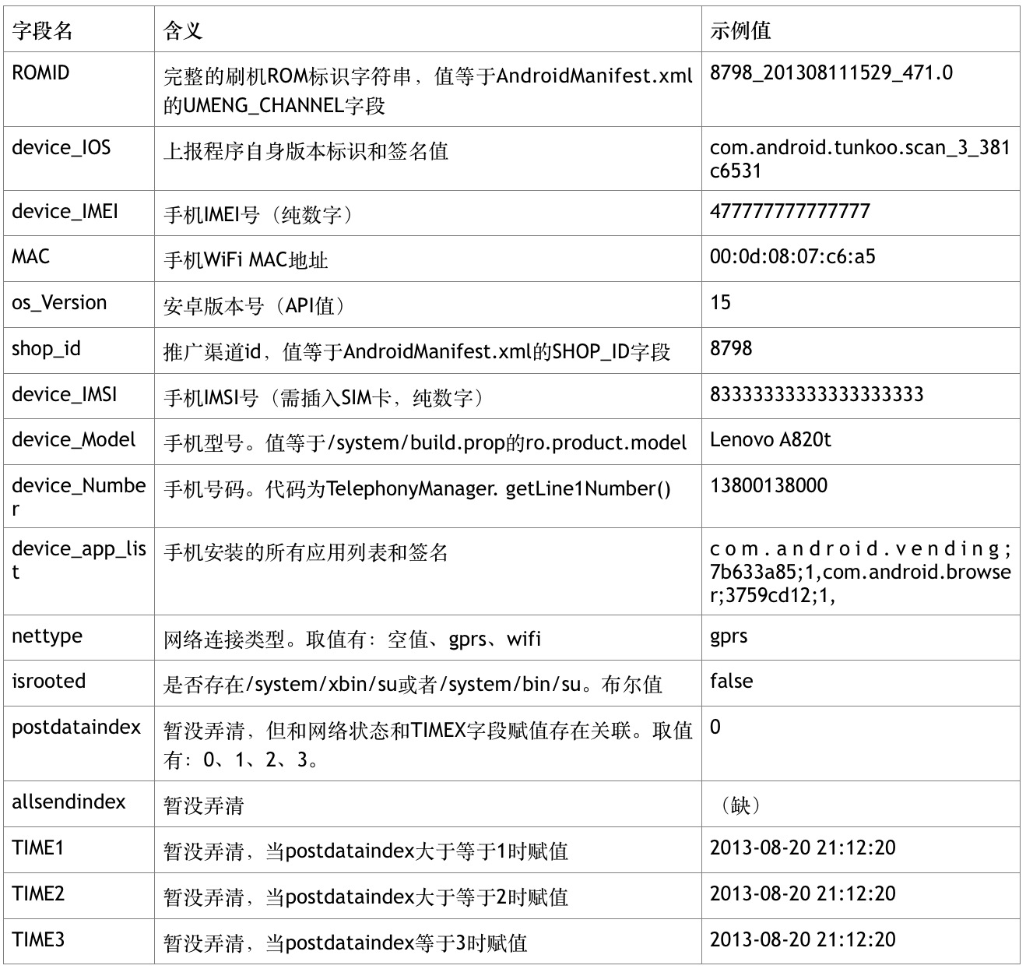Image resolution: width=1026 pixels, height=969 pixels.
Task: Click the Lenovo A820t example value
Action: (770, 440)
